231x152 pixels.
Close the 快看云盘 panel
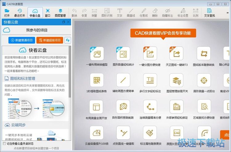pyautogui.click(x=68, y=22)
